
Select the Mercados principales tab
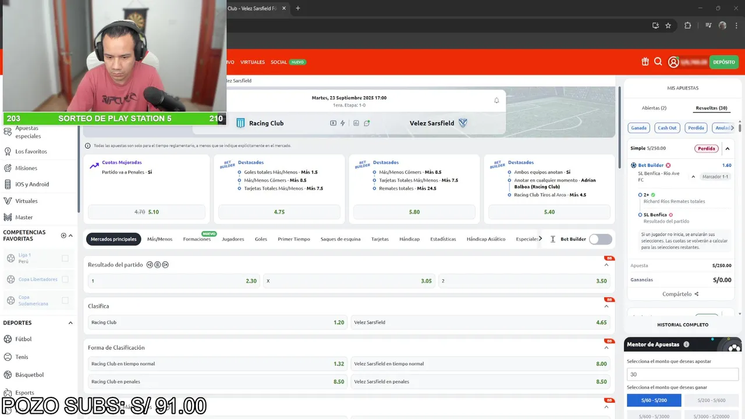point(113,239)
